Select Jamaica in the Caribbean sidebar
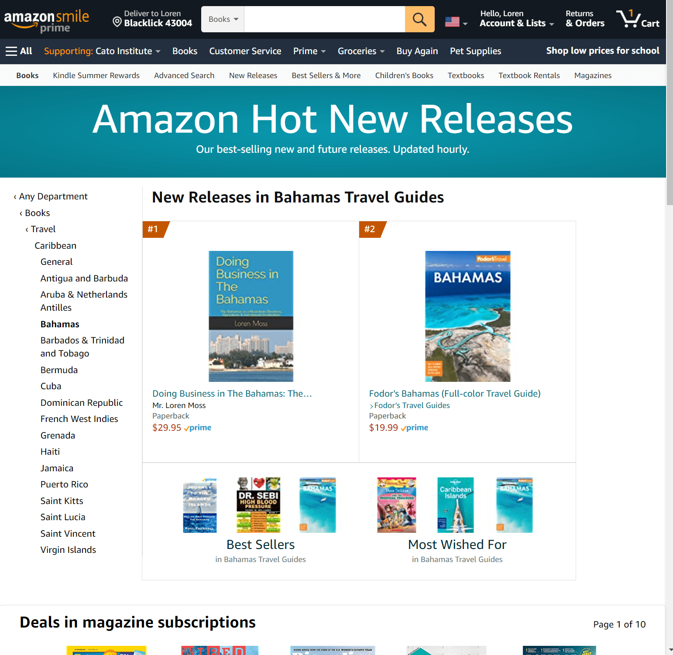The height and width of the screenshot is (655, 673). [x=57, y=468]
